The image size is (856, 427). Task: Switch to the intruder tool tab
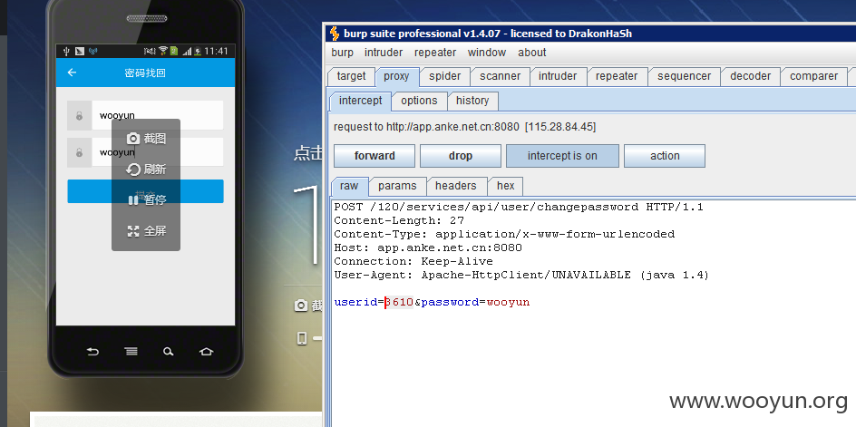point(558,76)
